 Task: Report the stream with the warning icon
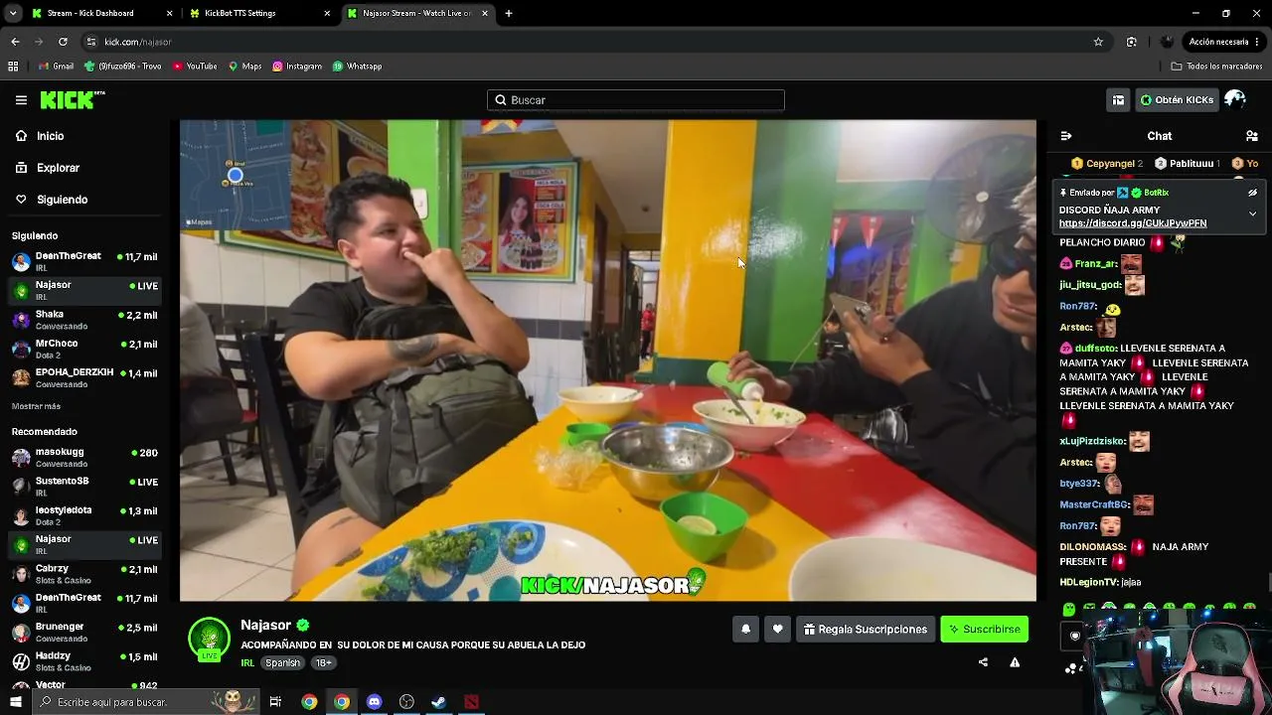[1015, 662]
